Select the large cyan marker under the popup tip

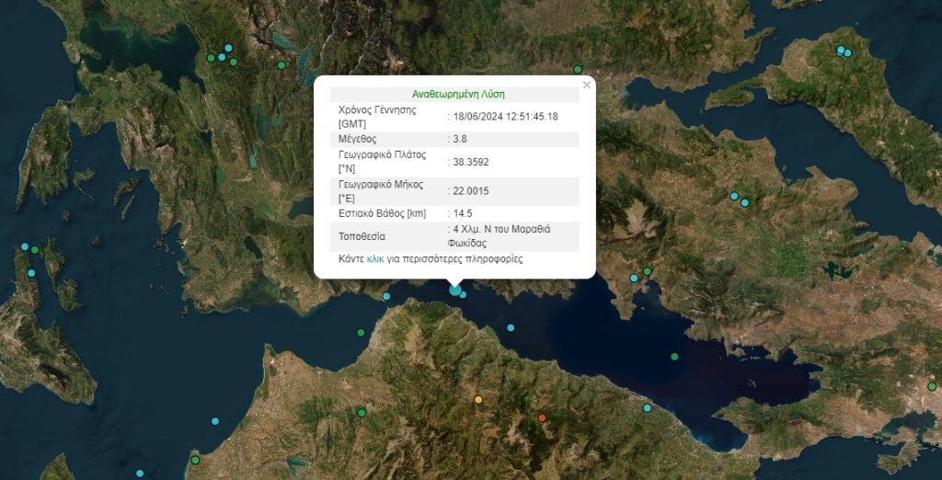454,291
